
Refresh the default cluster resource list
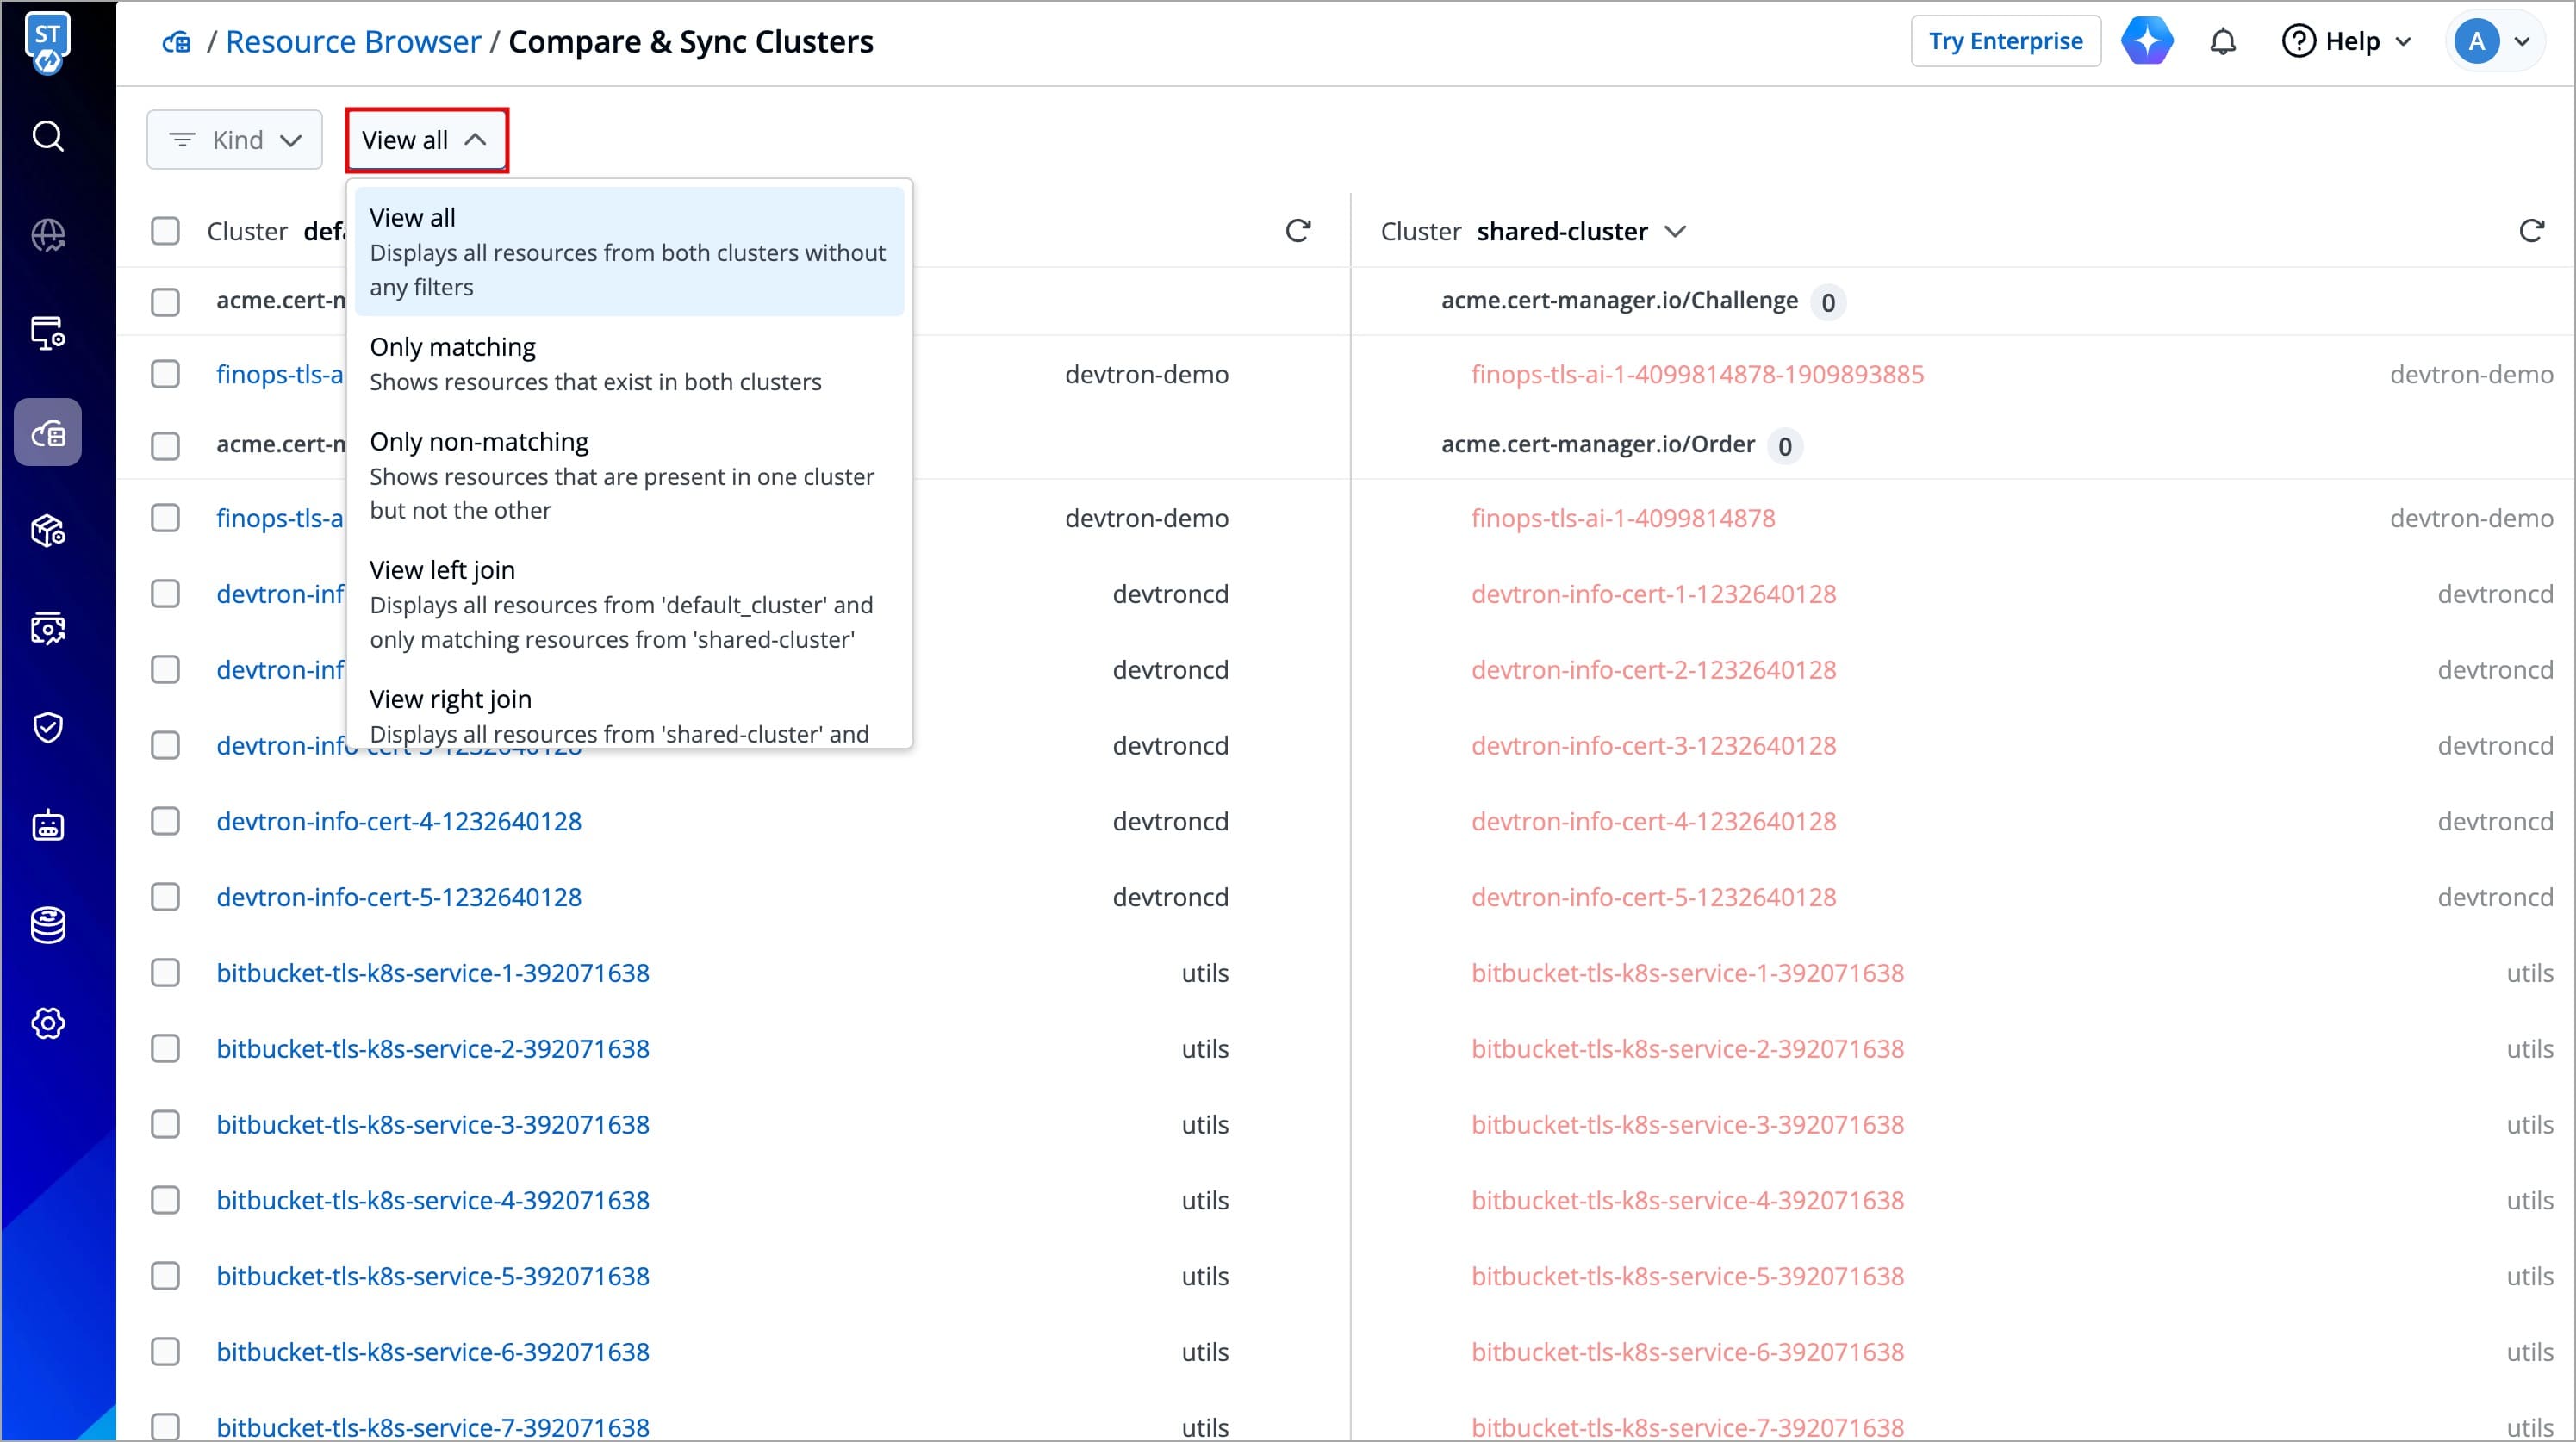coord(1297,231)
